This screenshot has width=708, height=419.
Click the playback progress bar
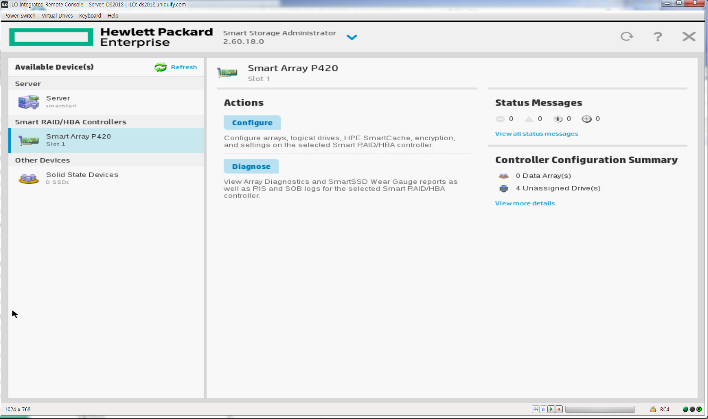600,409
